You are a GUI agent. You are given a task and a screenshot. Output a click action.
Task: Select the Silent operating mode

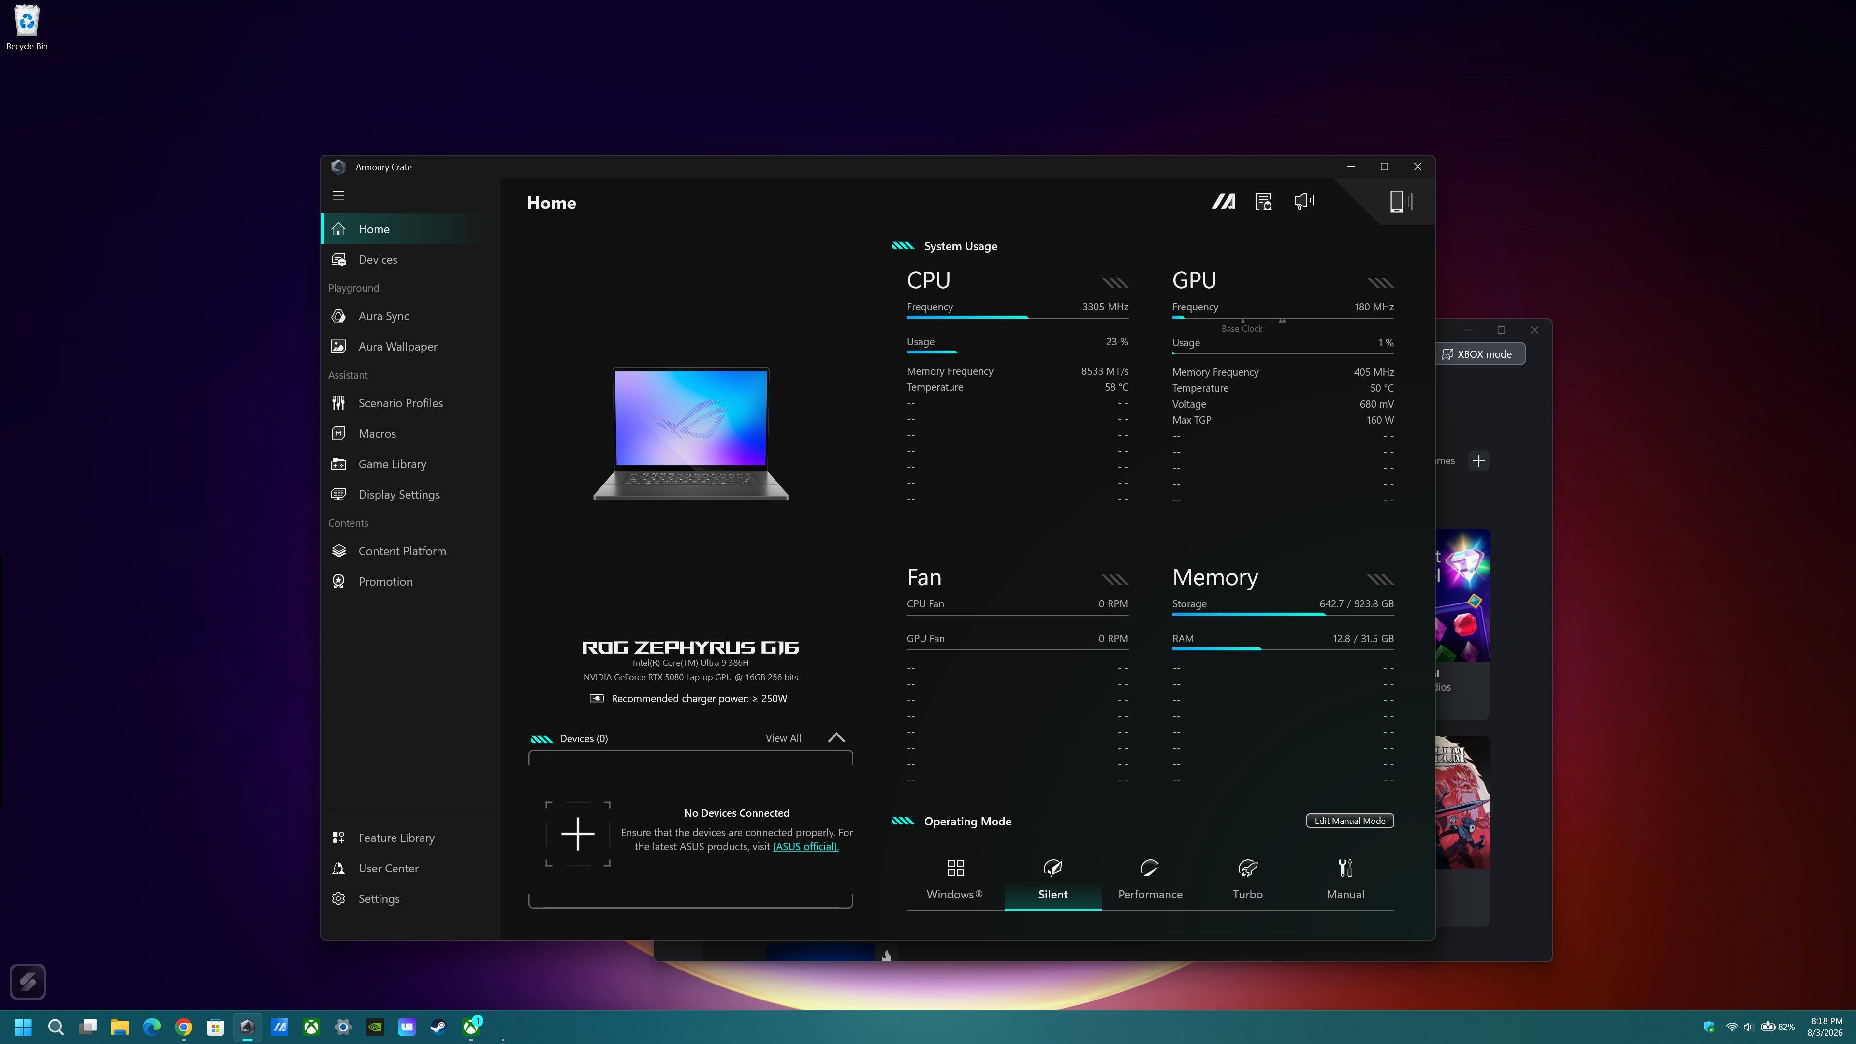[1052, 880]
